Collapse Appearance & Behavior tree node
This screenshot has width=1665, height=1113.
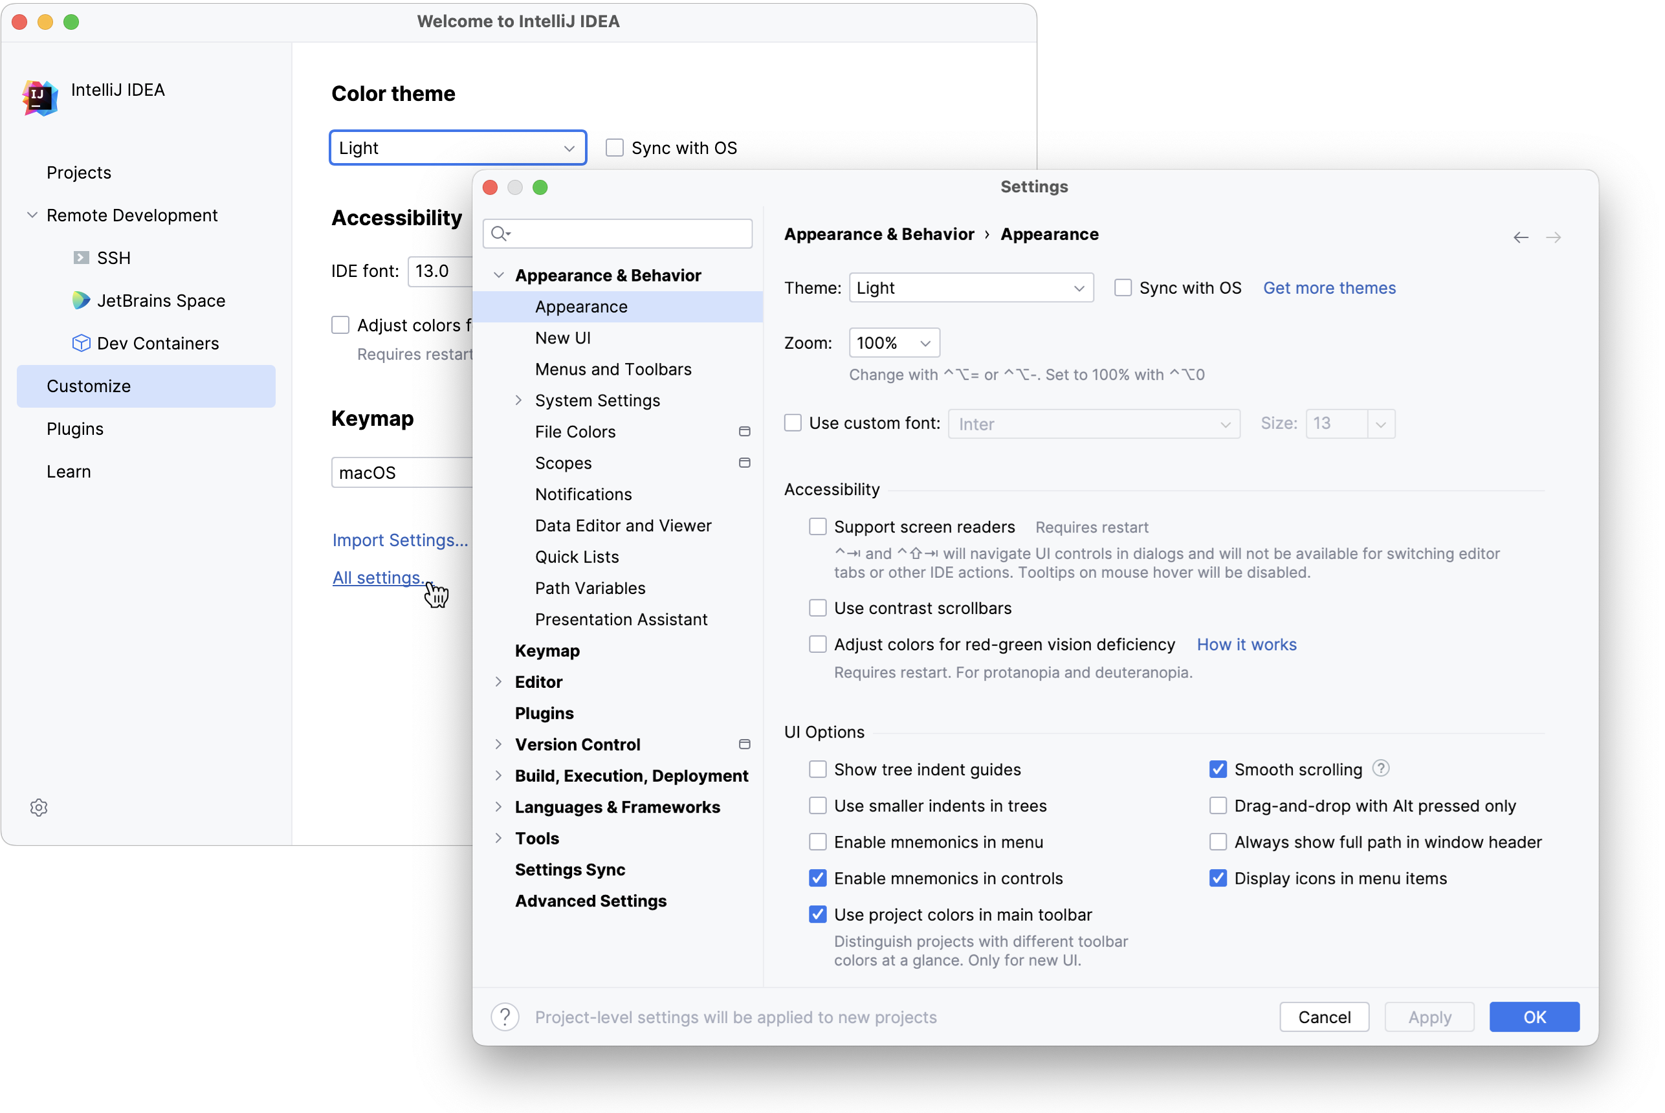498,276
